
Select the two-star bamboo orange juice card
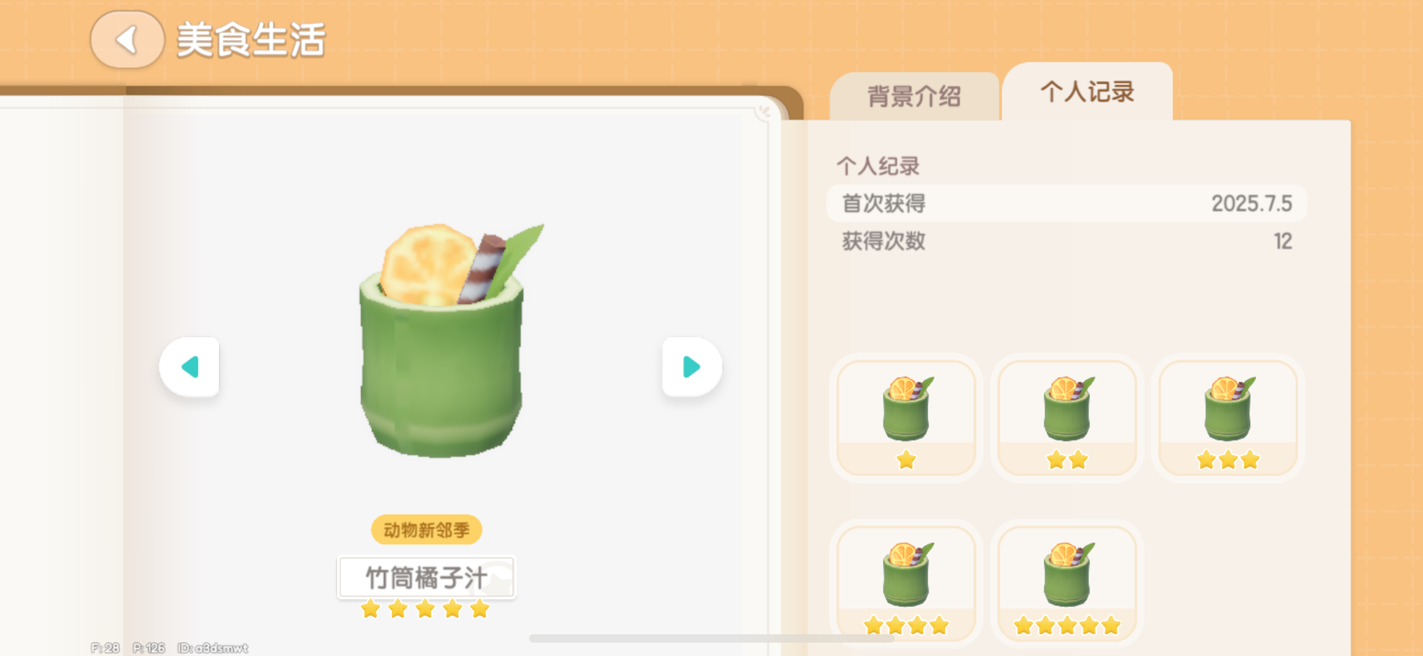(1067, 418)
